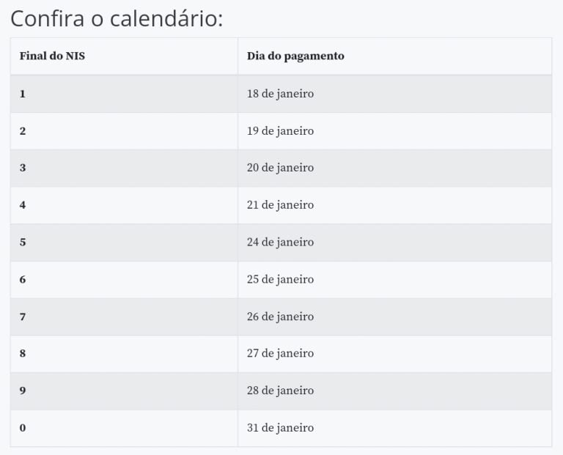Select the NIS ending 5 cell
This screenshot has width=563, height=455.
124,243
